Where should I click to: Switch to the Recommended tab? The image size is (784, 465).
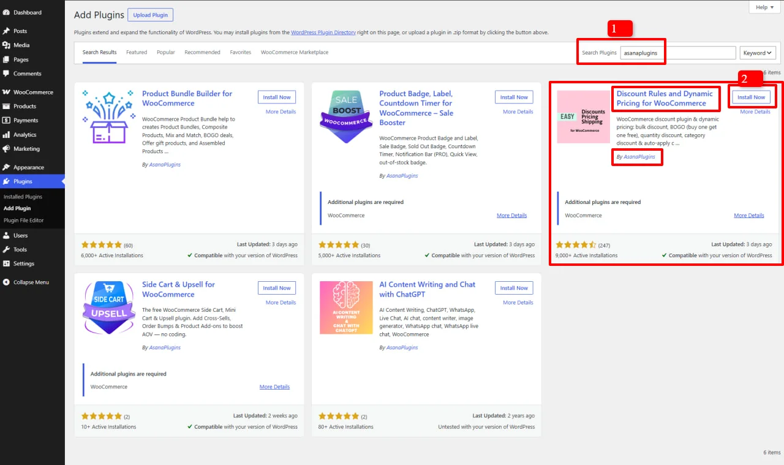[202, 53]
